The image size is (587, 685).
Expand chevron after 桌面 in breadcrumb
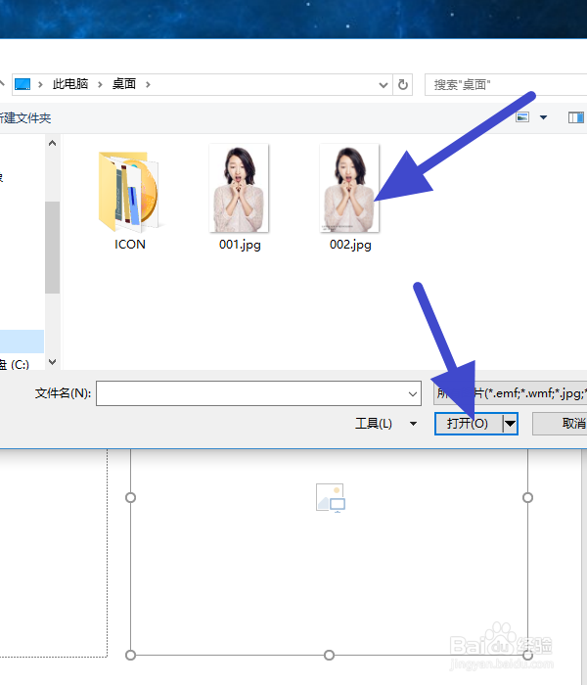(148, 85)
